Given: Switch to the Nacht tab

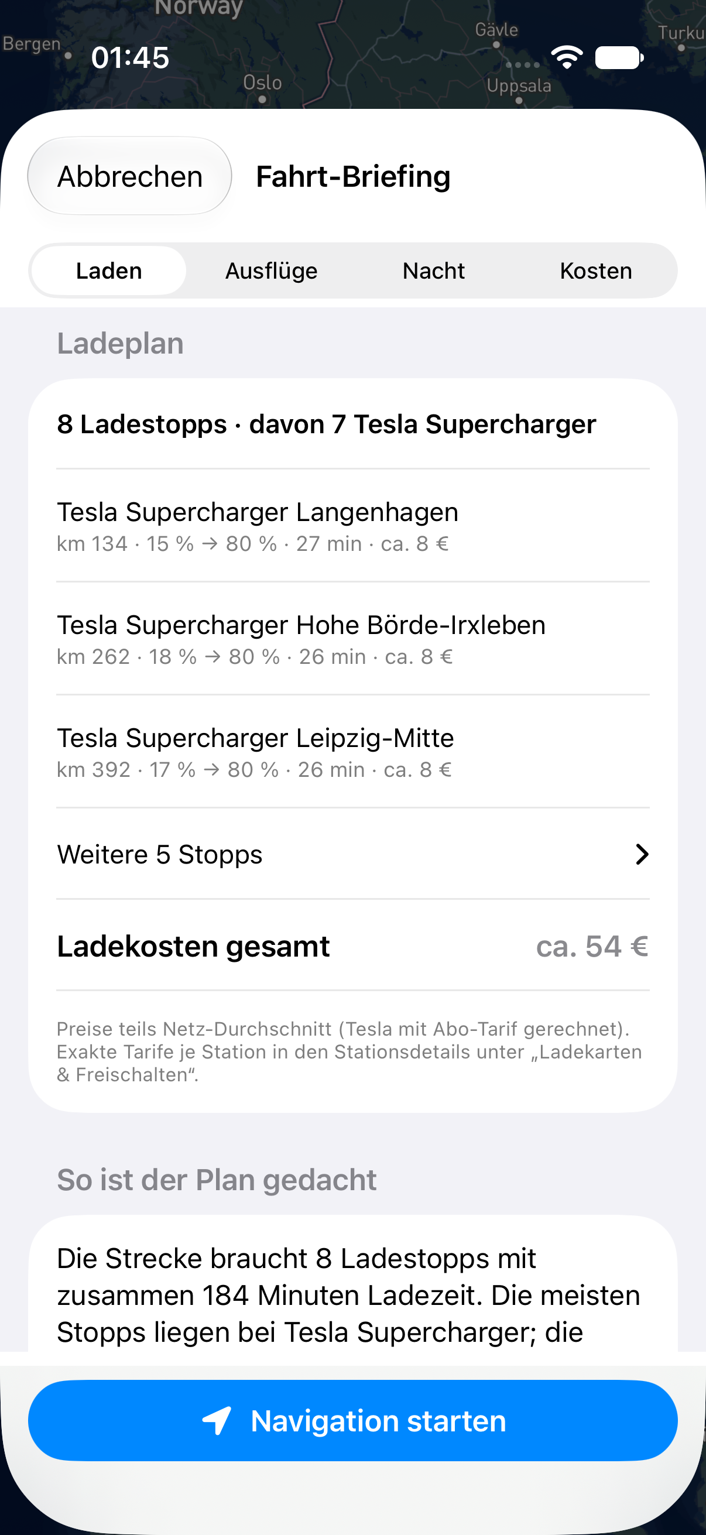Looking at the screenshot, I should [x=434, y=270].
